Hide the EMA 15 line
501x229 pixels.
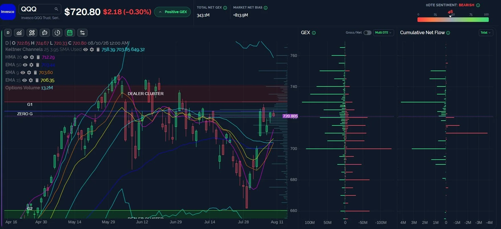[25, 80]
